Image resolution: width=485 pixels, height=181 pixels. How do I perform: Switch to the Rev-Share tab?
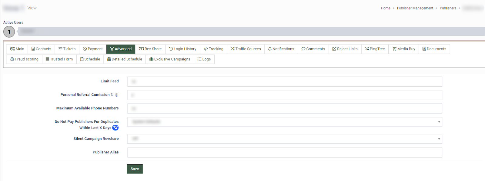150,49
